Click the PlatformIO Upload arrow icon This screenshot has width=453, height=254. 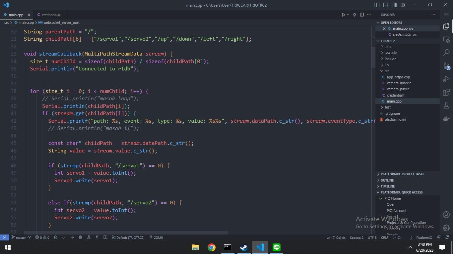(72, 237)
